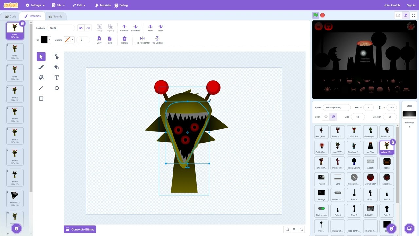
Task: Click Convert to Bitmap
Action: (80, 229)
